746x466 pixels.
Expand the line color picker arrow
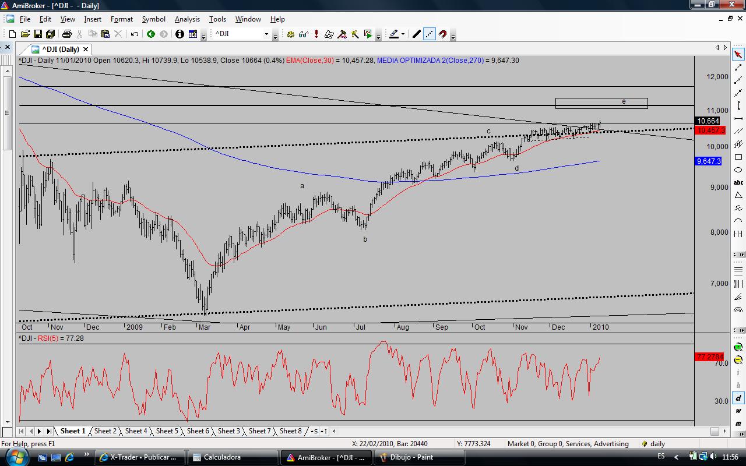[403, 34]
